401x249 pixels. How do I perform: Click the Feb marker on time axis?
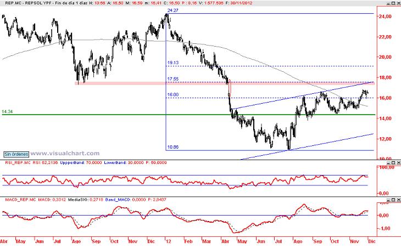tap(188, 241)
